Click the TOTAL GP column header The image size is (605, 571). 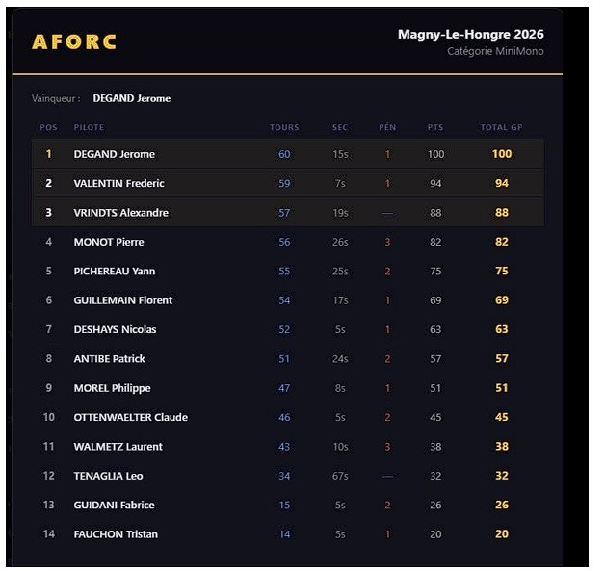501,127
